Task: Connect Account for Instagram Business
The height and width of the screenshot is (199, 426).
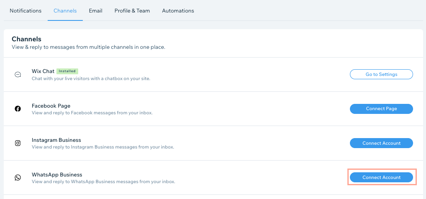Action: click(x=381, y=143)
